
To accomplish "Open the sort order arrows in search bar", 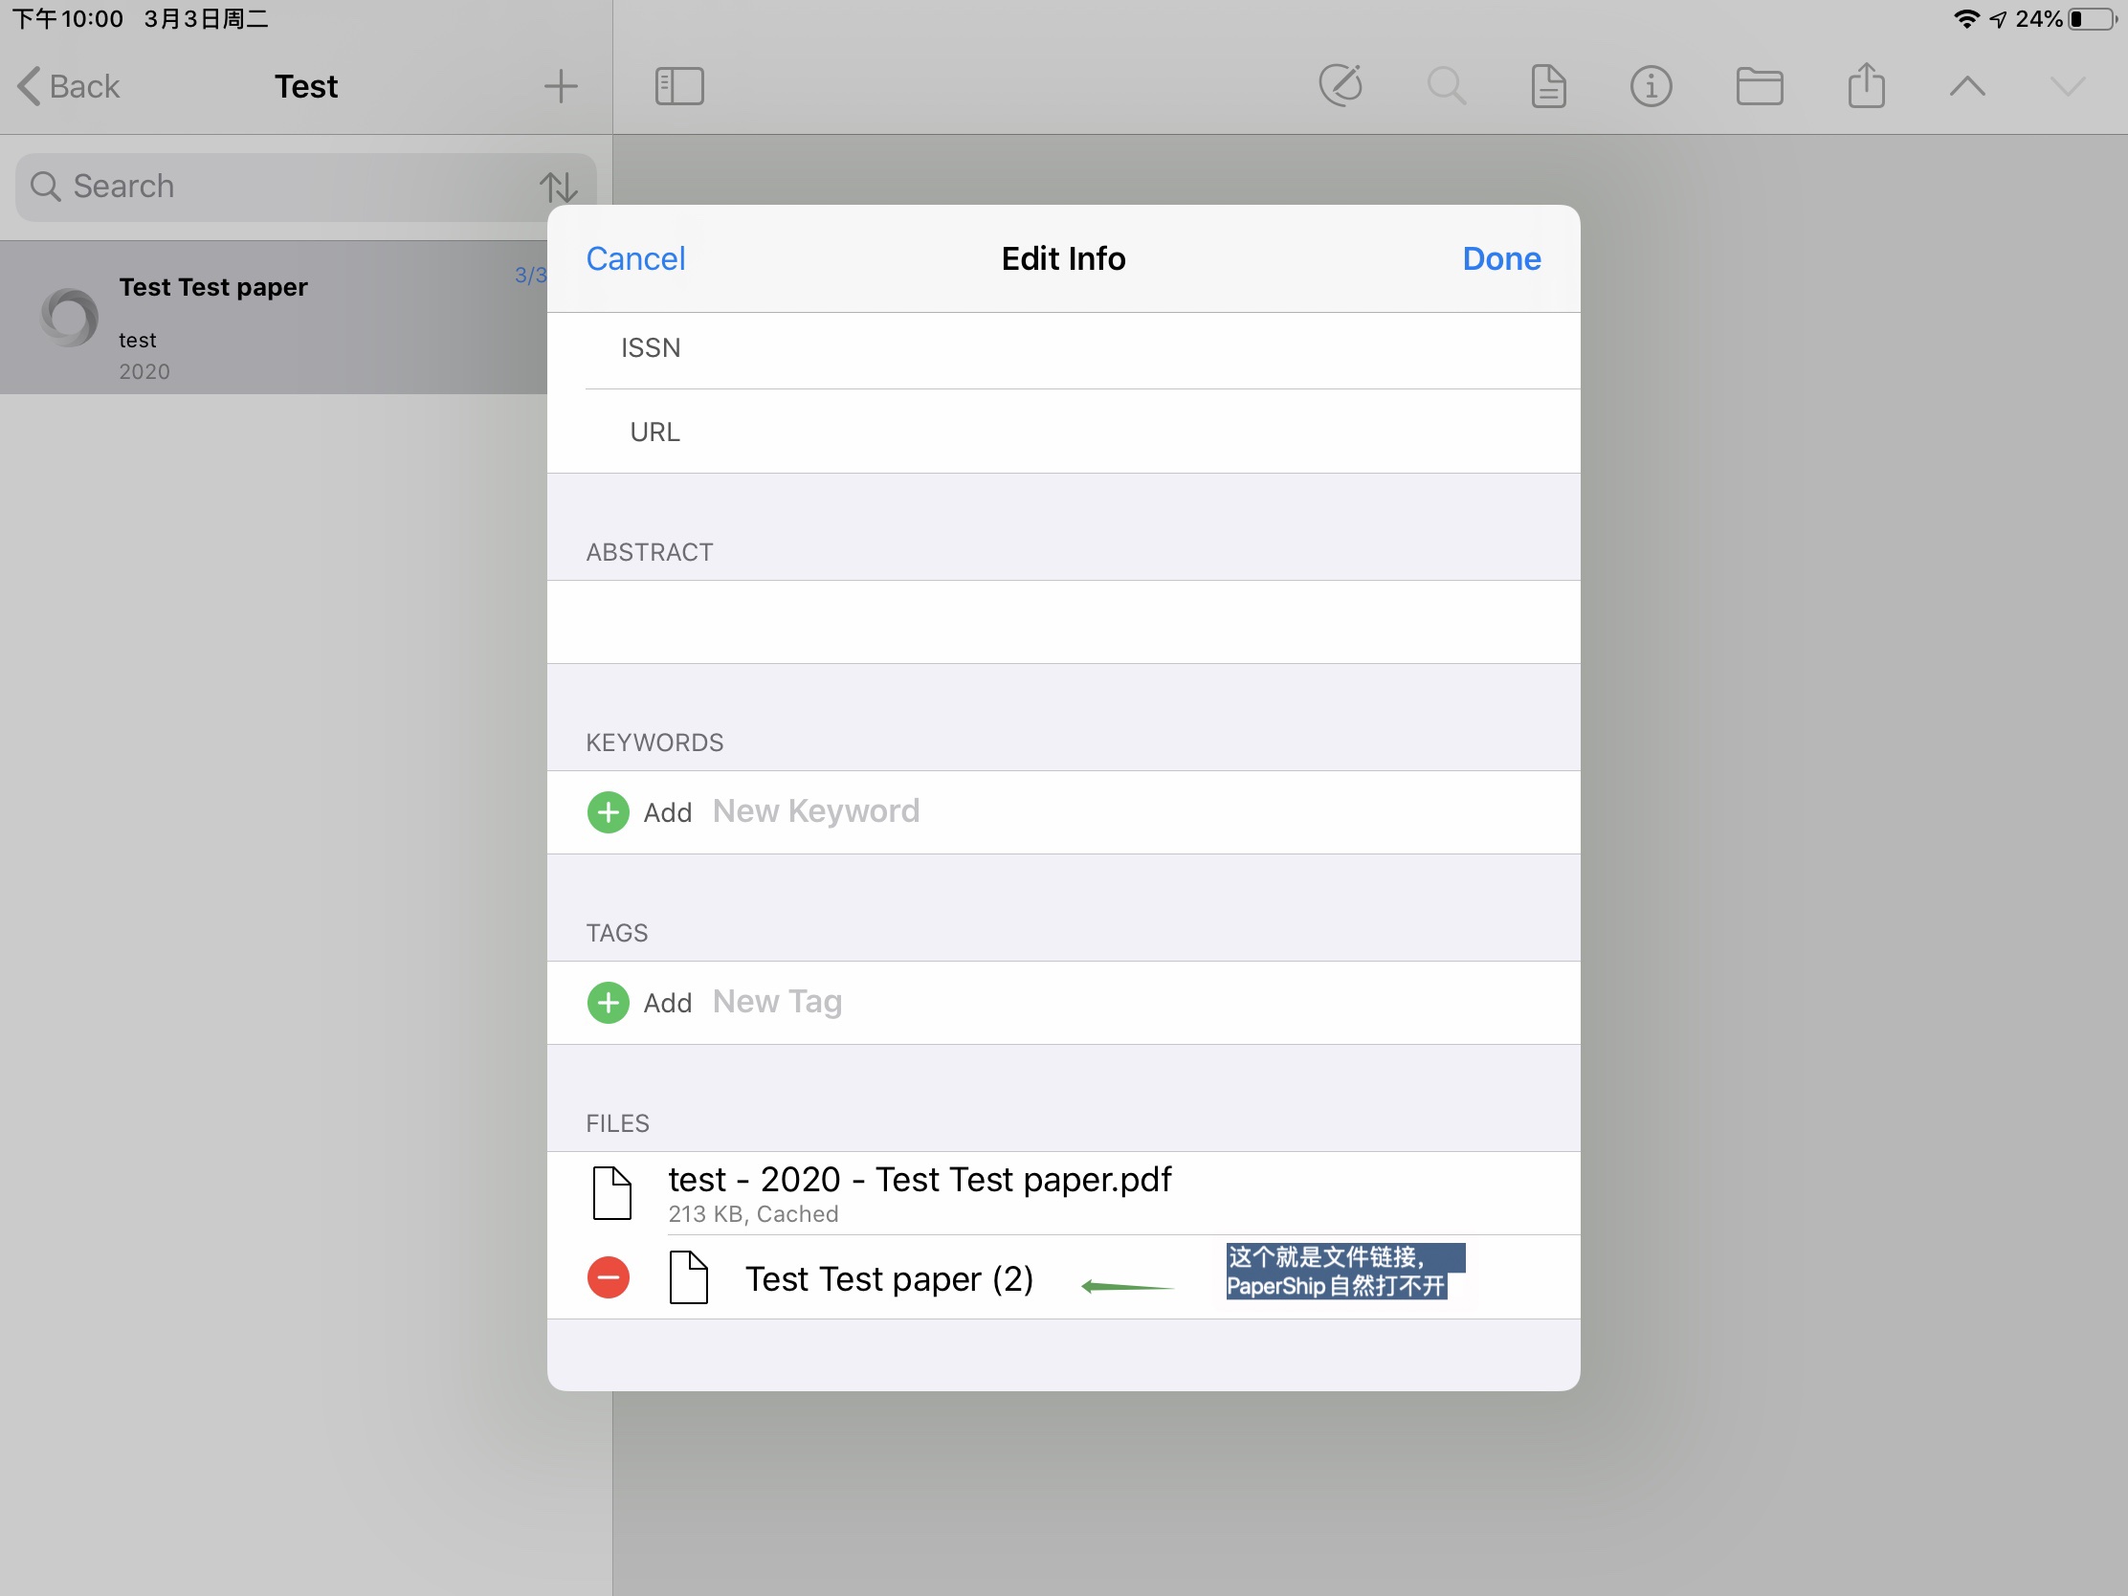I will point(558,187).
